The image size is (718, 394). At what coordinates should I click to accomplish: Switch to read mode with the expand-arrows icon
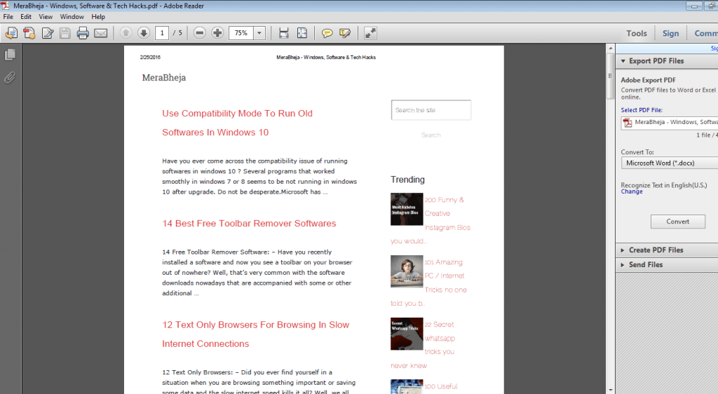click(x=370, y=33)
